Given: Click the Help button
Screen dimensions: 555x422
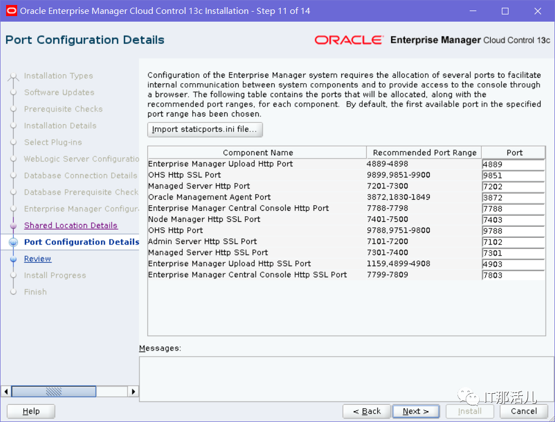Looking at the screenshot, I should tap(31, 411).
